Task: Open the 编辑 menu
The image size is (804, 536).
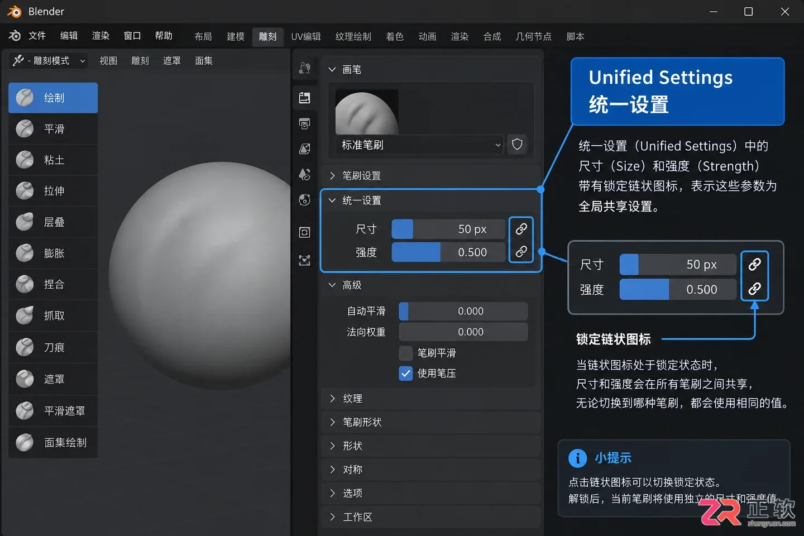Action: 69,36
